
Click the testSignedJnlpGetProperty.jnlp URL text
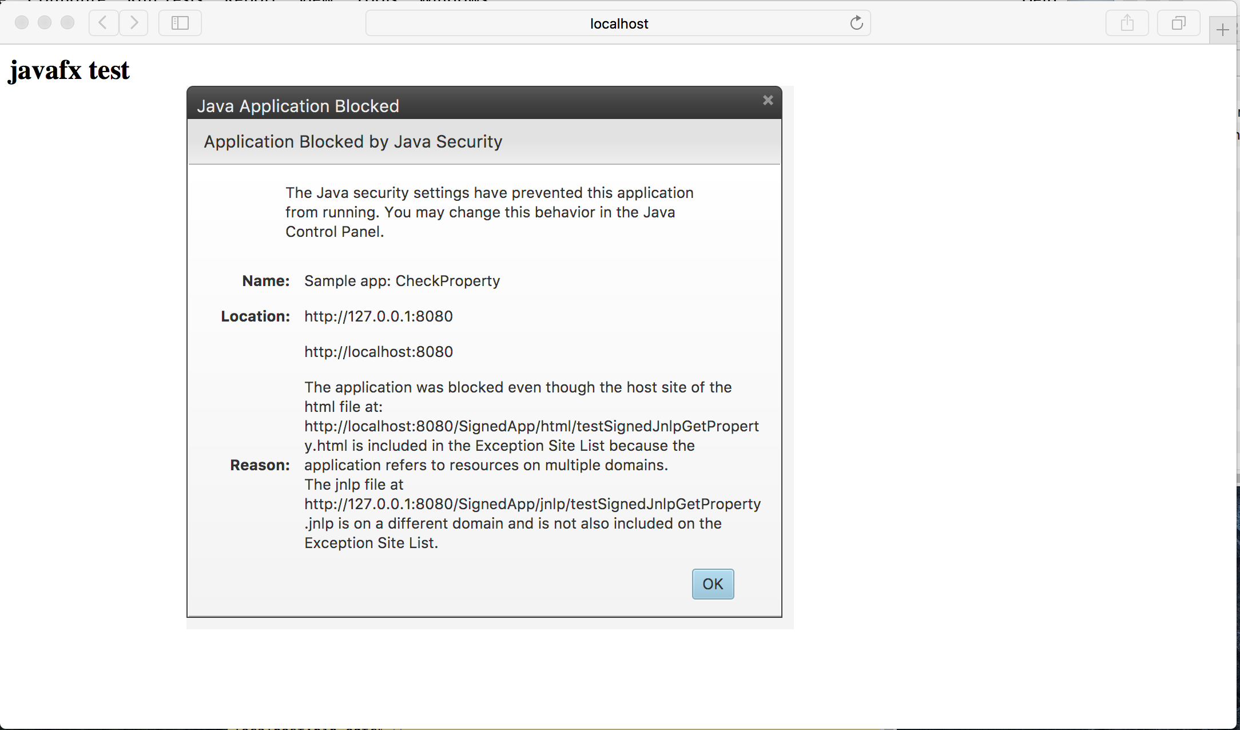coord(532,504)
